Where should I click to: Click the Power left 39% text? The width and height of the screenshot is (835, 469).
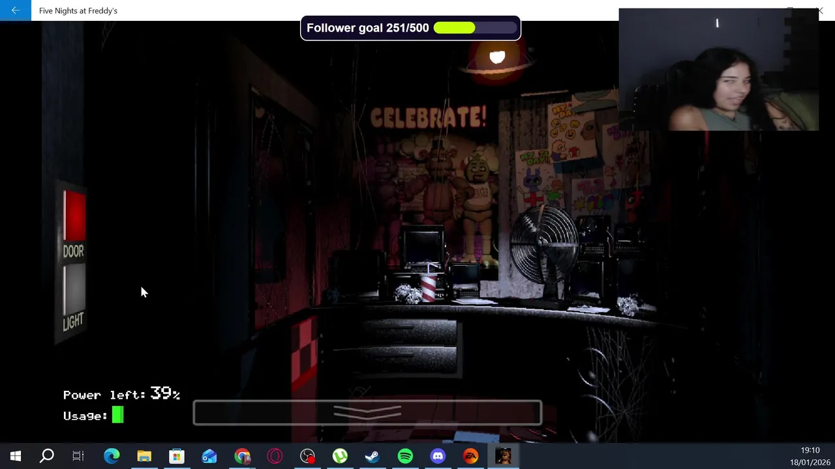(121, 394)
